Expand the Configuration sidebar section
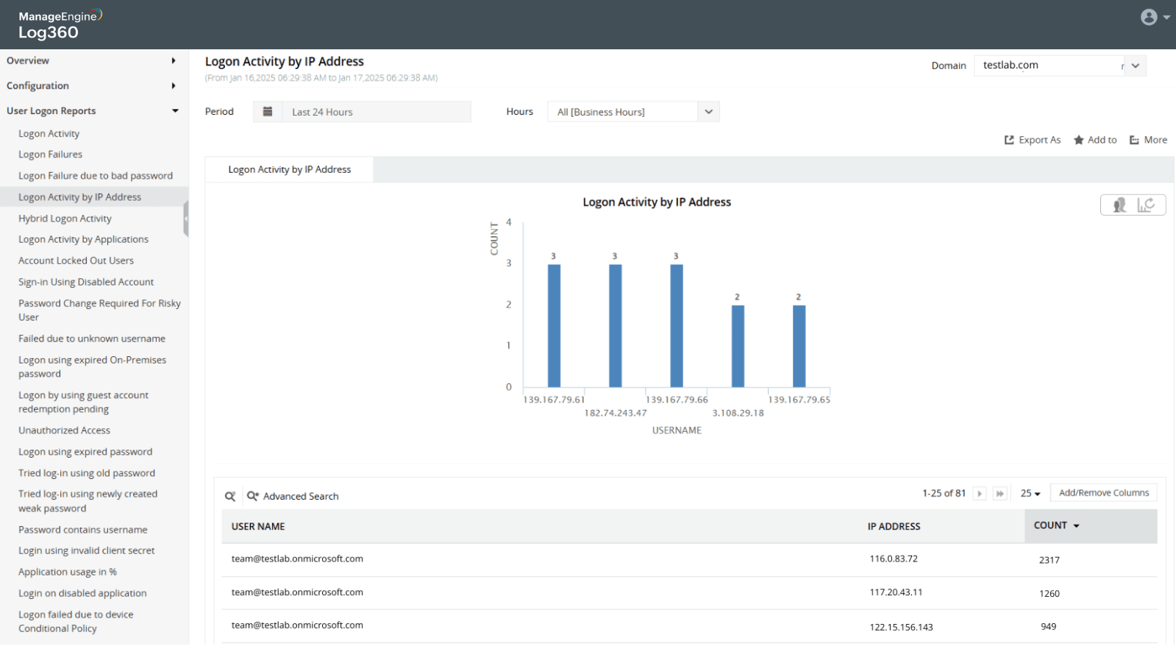 91,86
